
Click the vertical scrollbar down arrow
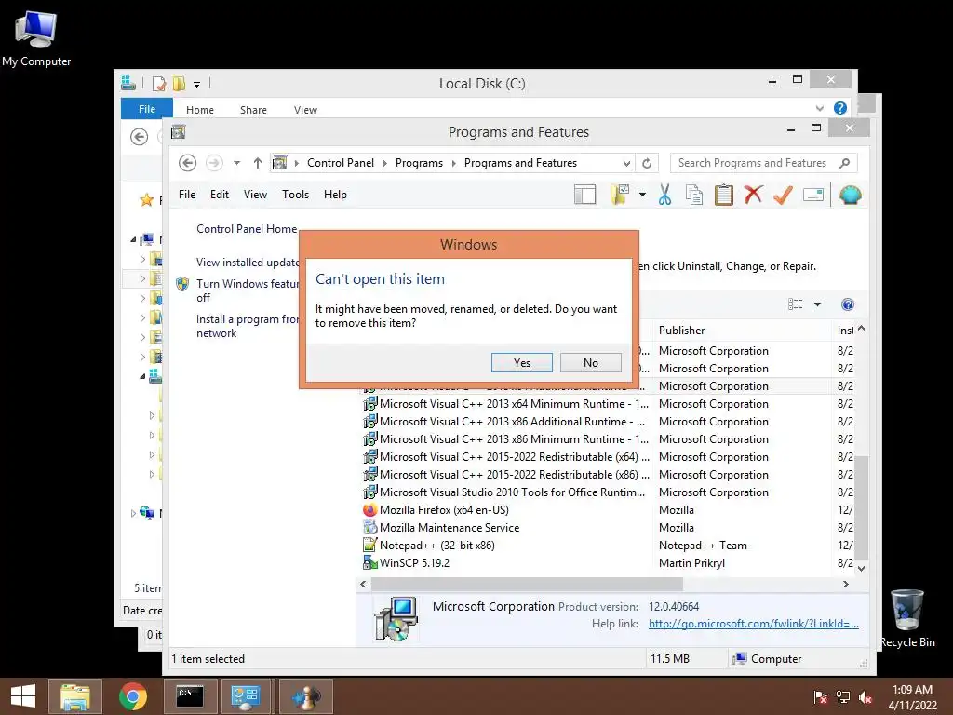click(x=861, y=569)
